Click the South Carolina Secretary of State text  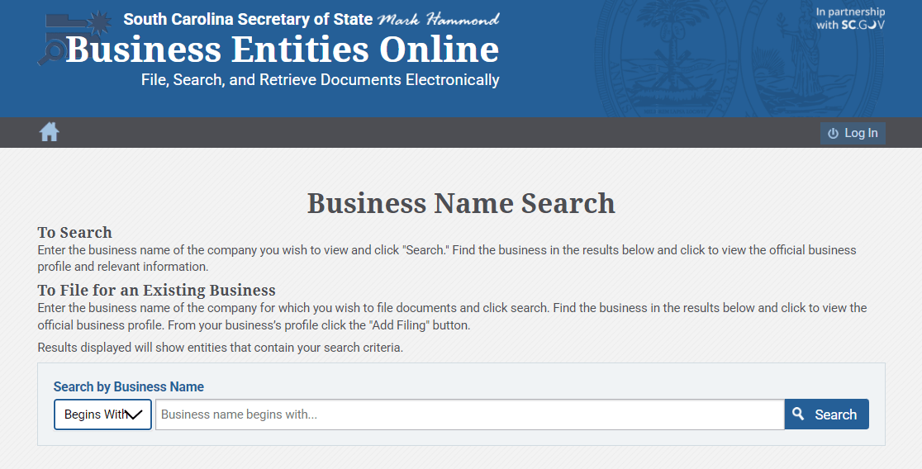point(248,19)
